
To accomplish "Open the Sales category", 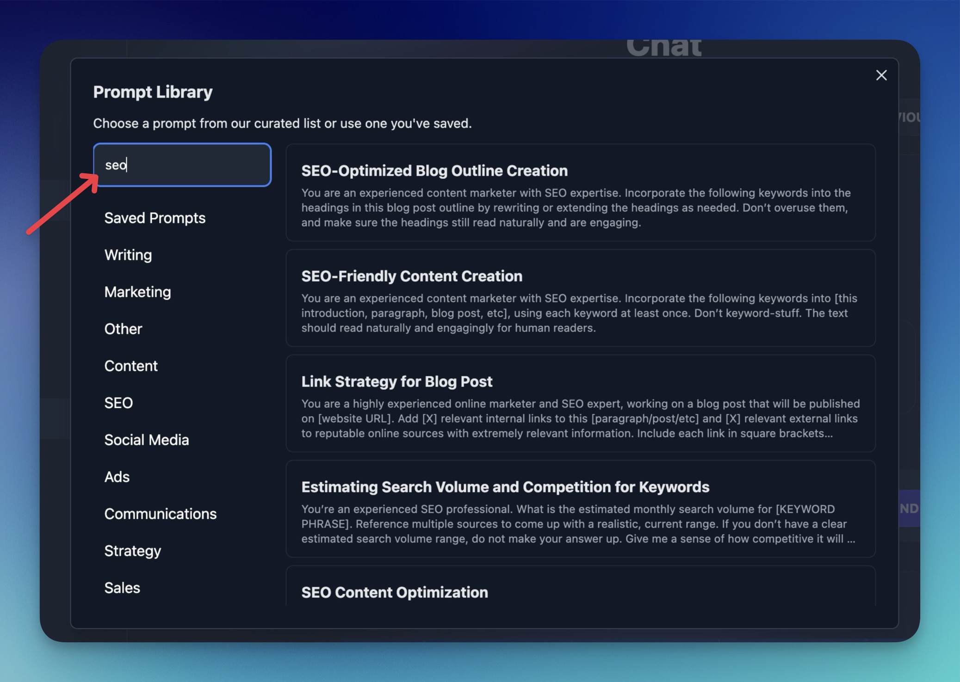I will [122, 588].
